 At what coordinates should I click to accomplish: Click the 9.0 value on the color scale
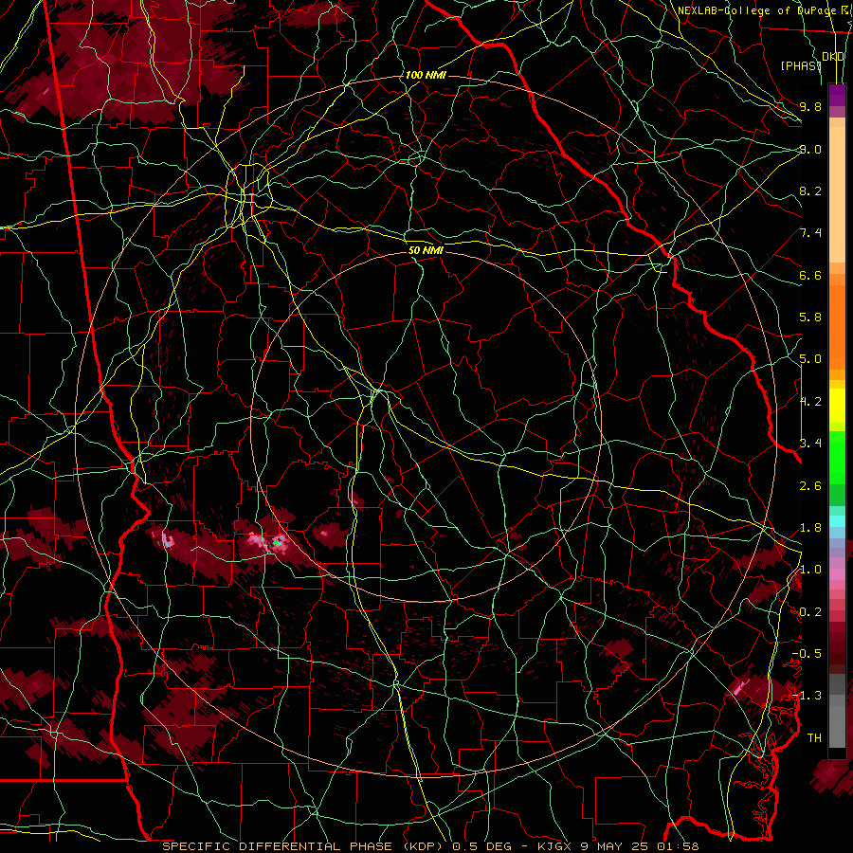(x=810, y=149)
